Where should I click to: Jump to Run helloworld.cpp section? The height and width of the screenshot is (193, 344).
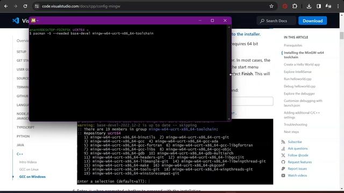click(x=297, y=79)
